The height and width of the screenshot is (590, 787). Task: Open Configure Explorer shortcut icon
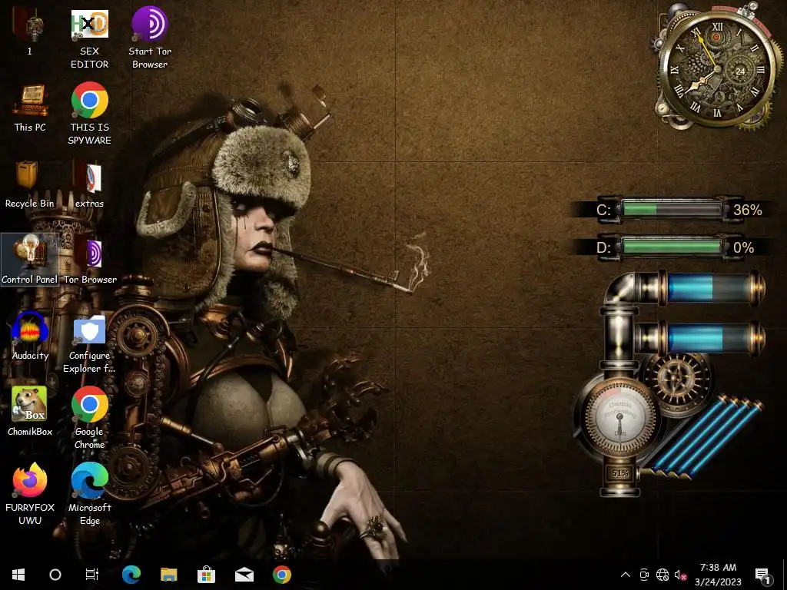point(89,344)
